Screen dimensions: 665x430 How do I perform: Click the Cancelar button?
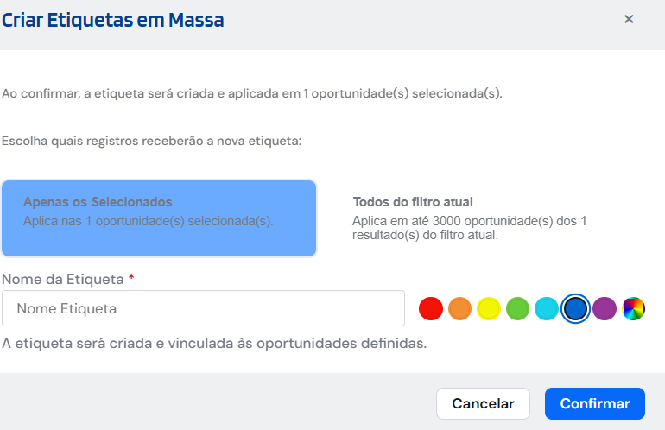point(483,403)
